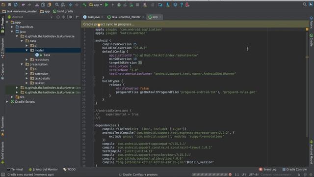The width and height of the screenshot is (314, 177).
Task: Expand the manifests folder
Action: coord(12,27)
